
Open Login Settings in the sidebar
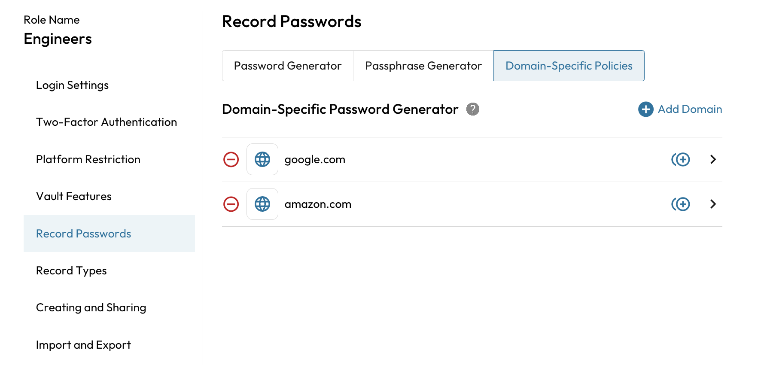coord(72,85)
